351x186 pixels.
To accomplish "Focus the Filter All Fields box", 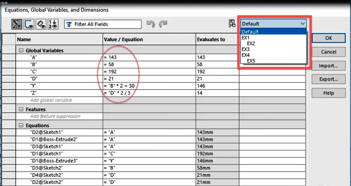I will point(103,24).
